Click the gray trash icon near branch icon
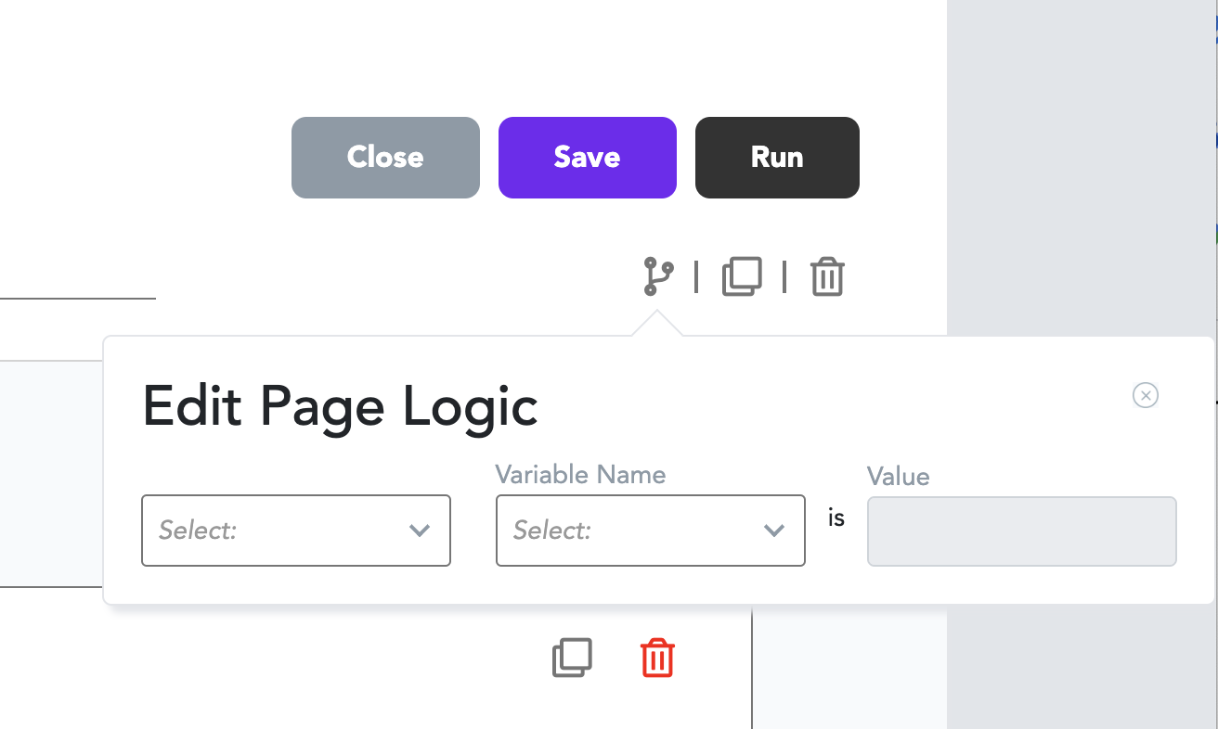This screenshot has height=729, width=1218. (827, 276)
